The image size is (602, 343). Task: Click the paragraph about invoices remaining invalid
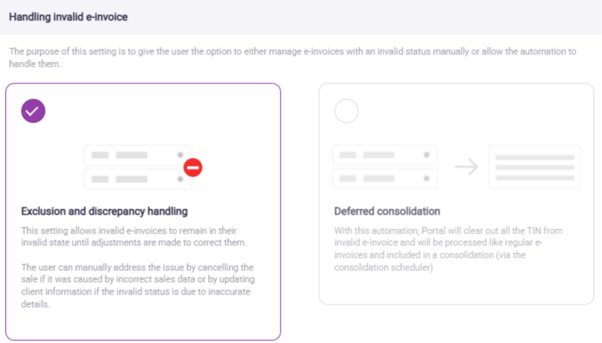[134, 237]
